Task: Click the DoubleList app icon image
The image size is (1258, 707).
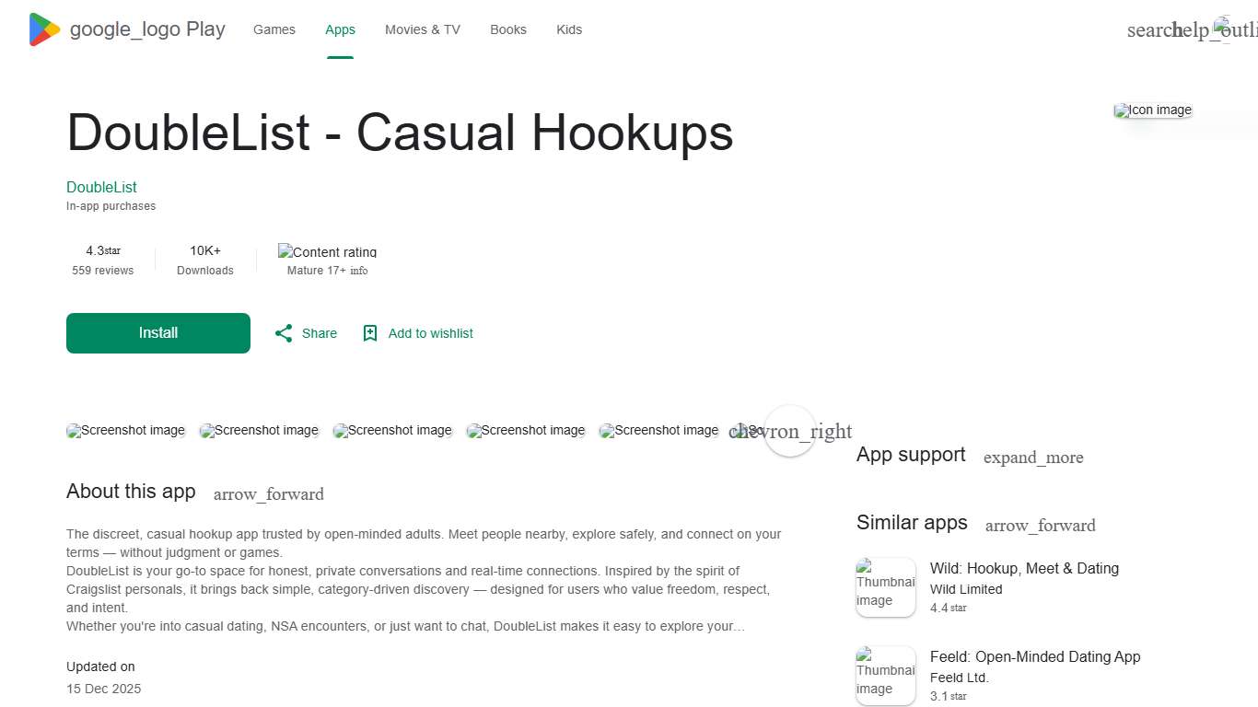Action: 1152,110
